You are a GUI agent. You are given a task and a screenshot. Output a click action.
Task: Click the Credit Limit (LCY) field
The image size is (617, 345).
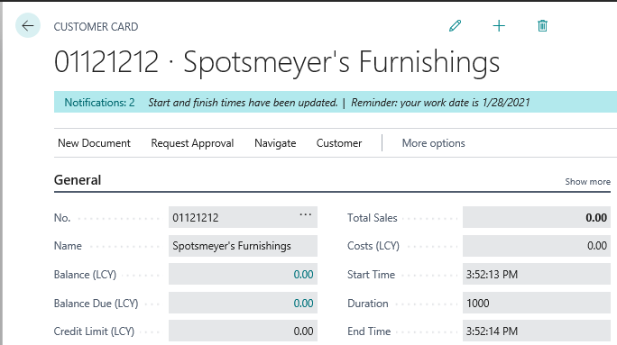[x=243, y=331]
